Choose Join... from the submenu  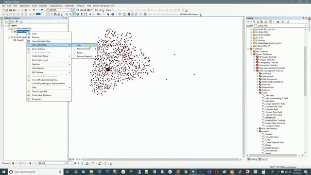(84, 45)
